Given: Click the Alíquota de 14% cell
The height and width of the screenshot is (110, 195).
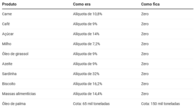Looking at the screenshot, I should click(x=86, y=34).
